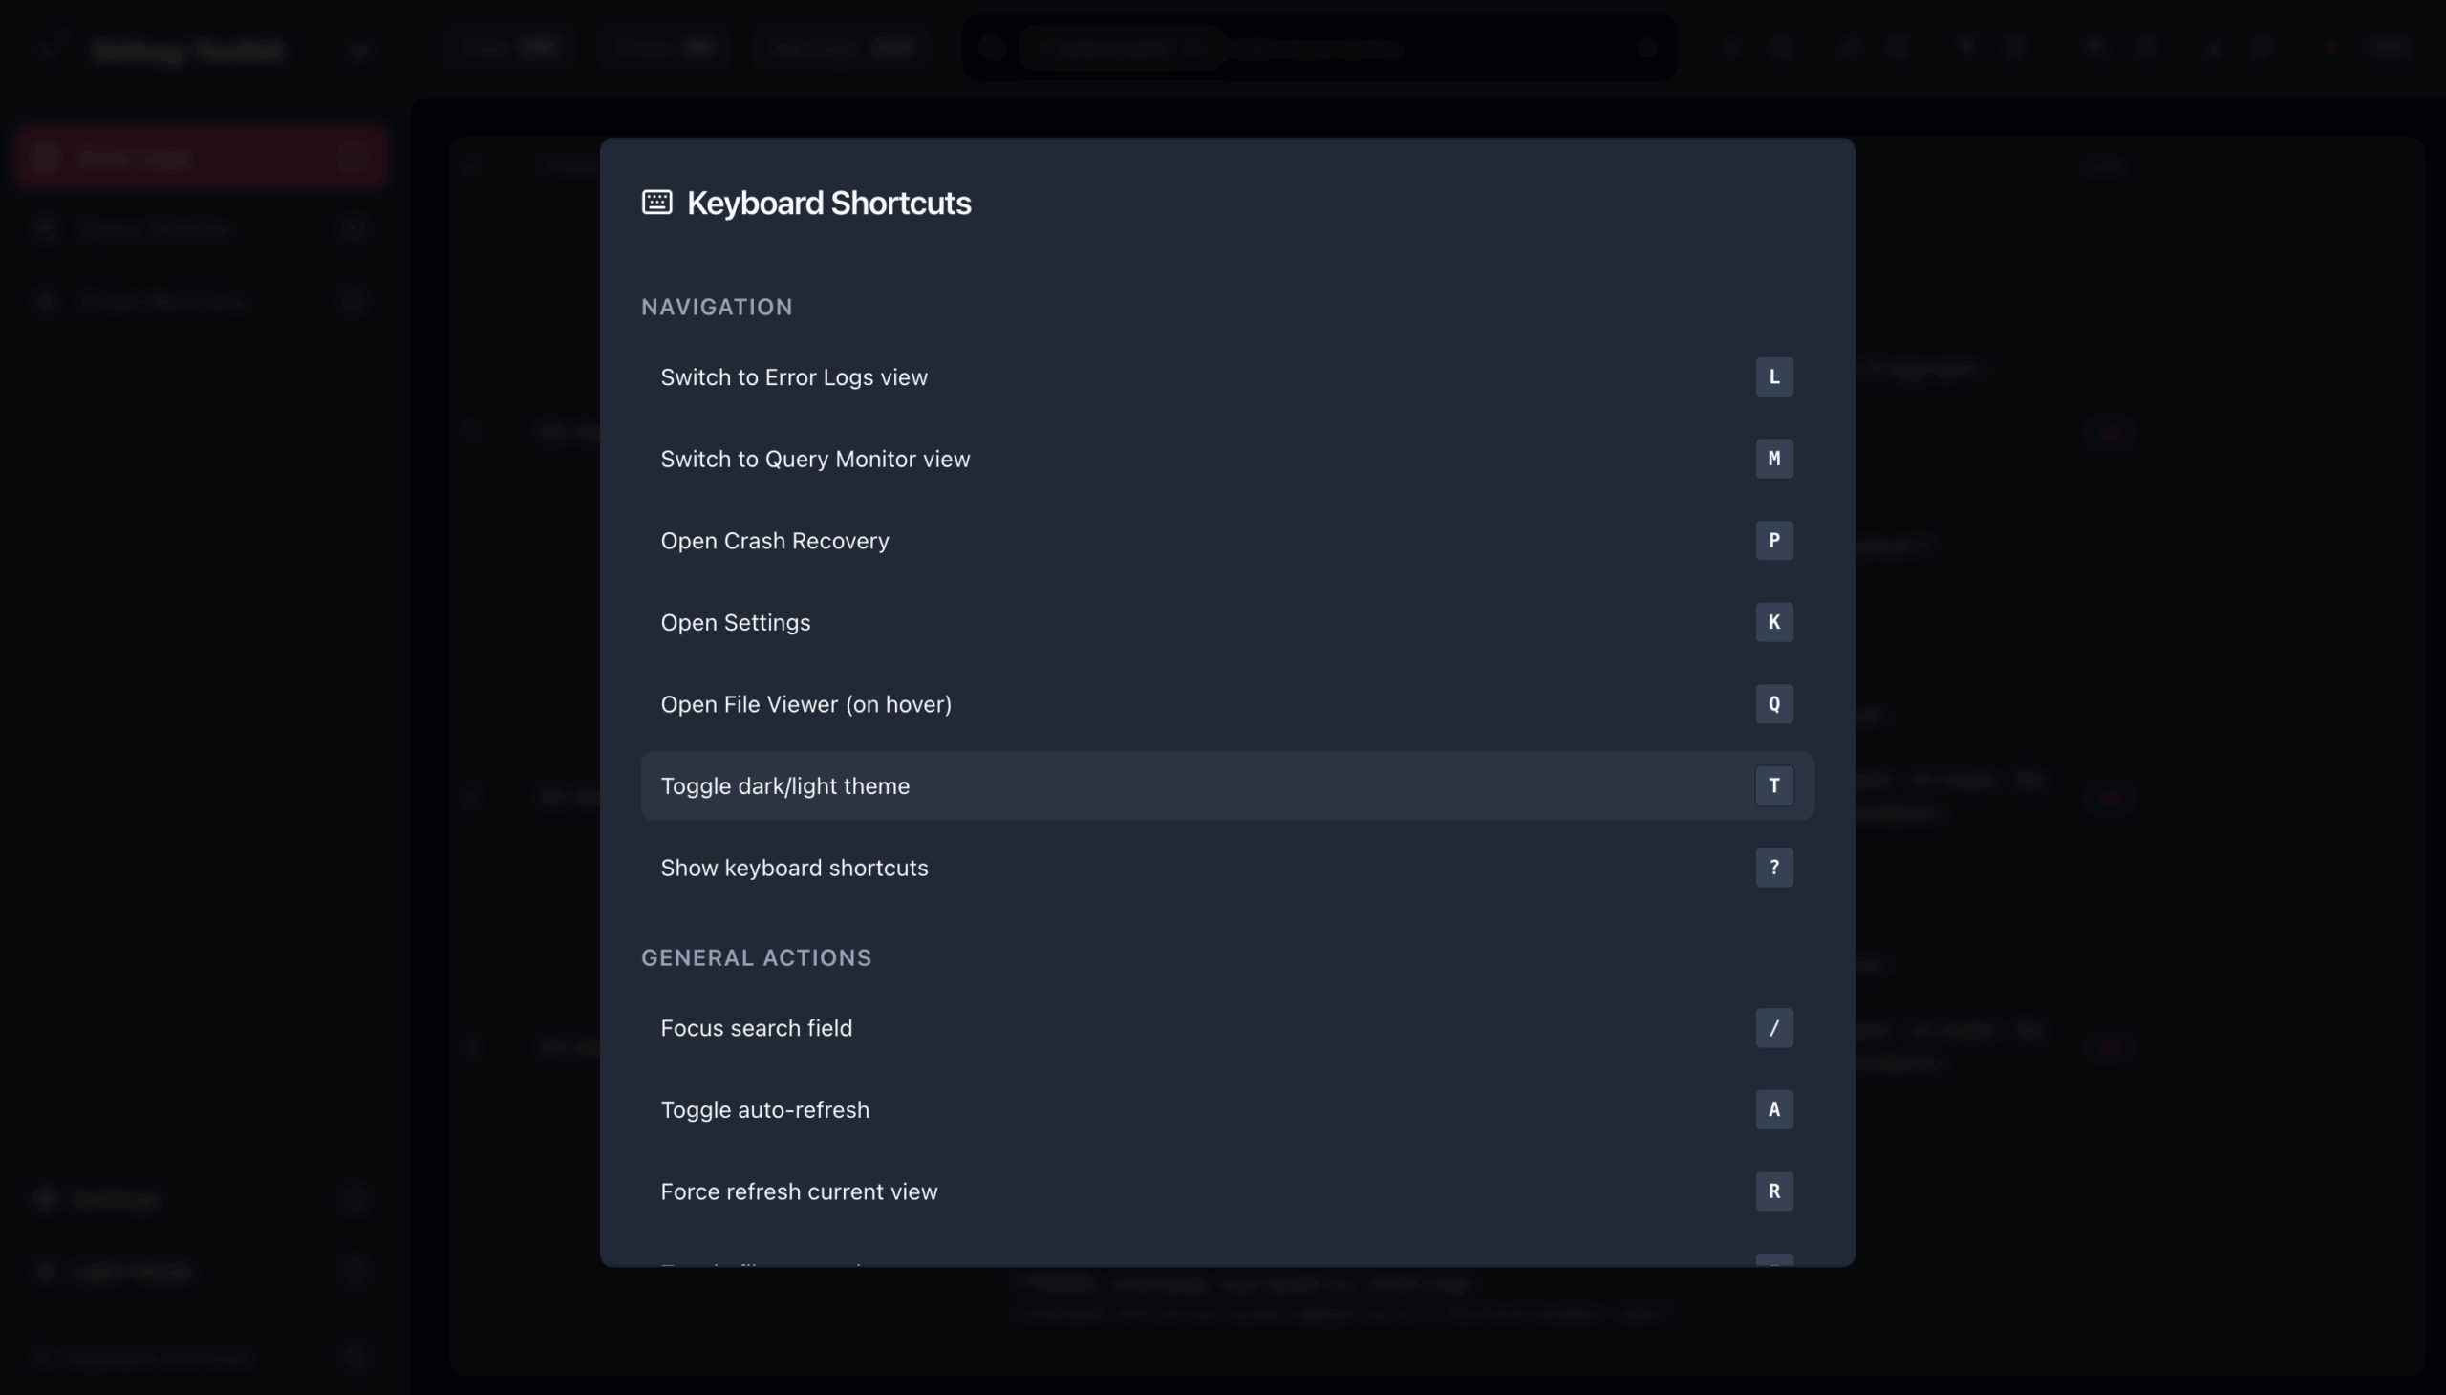Click the keyboard icon beside the Keyboard Shortcuts title
Image resolution: width=2446 pixels, height=1395 pixels.
pyautogui.click(x=656, y=203)
